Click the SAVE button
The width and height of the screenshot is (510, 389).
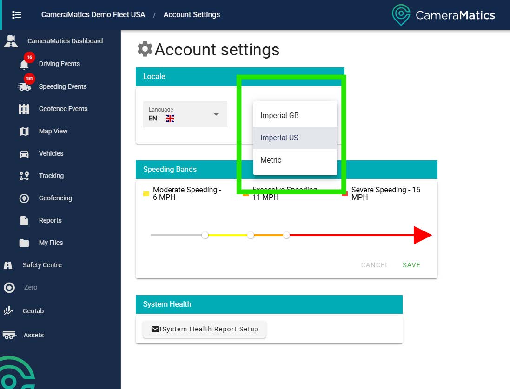tap(411, 265)
